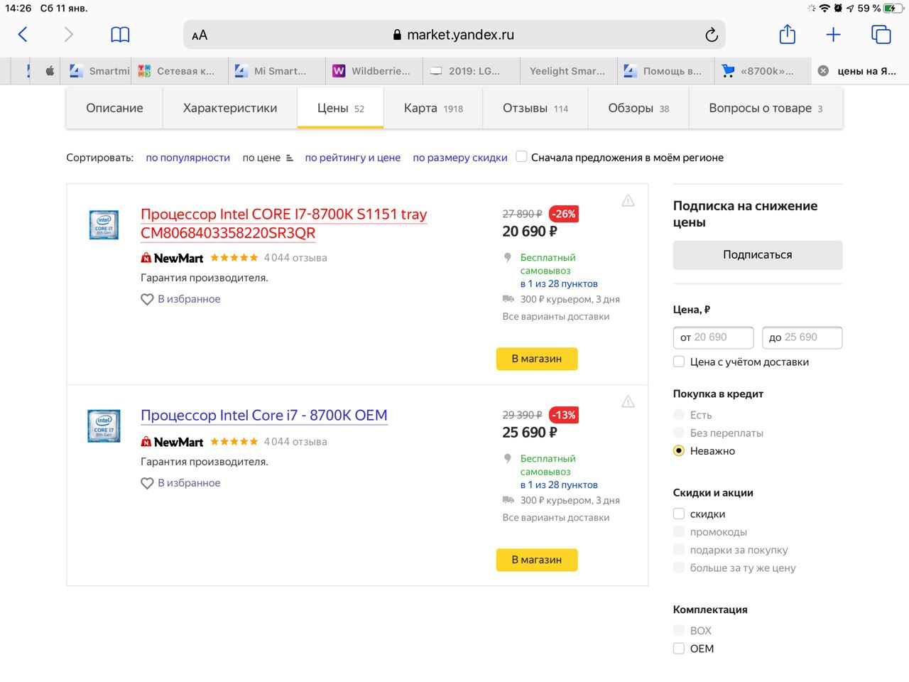909x682 pixels.
Task: Tick the 'скидки' checkbox
Action: tap(679, 514)
